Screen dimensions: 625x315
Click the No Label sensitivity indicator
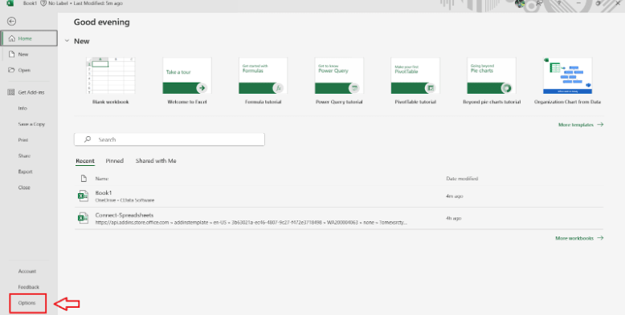point(54,3)
